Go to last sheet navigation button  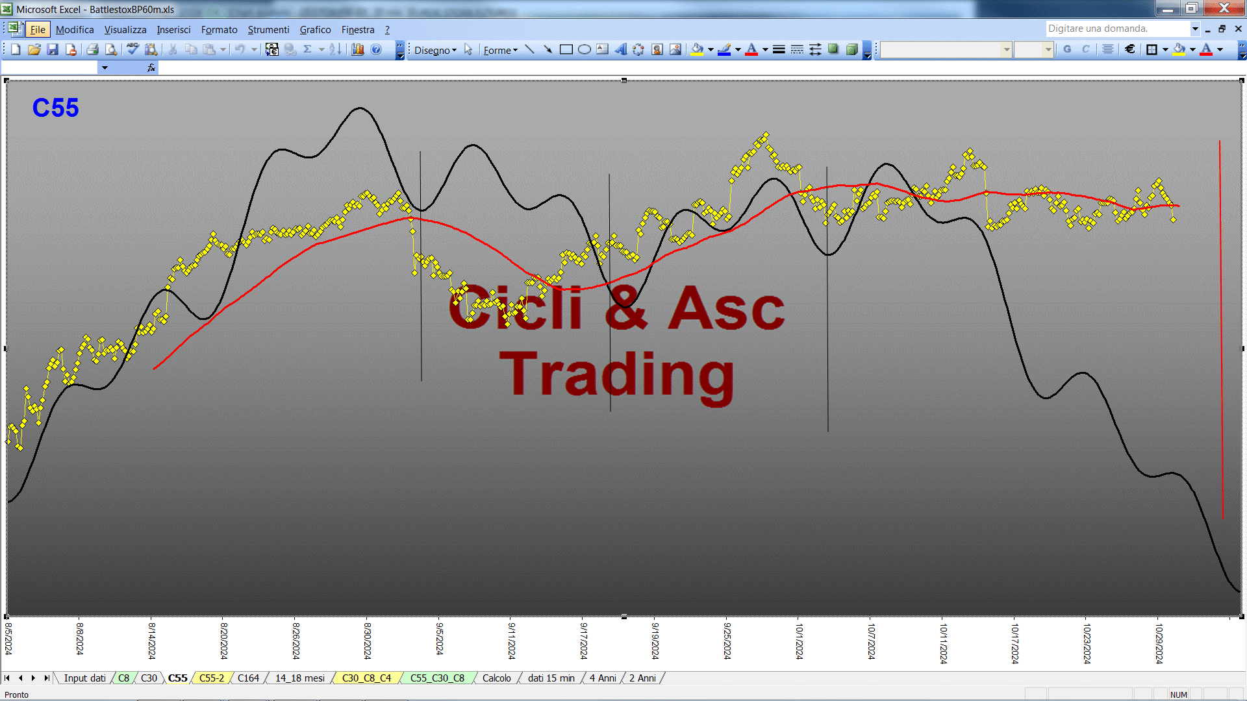coord(46,678)
